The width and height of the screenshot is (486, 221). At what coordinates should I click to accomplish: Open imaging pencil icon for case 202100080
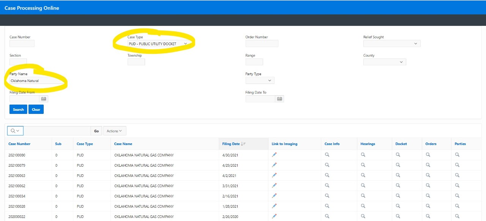coord(274,155)
